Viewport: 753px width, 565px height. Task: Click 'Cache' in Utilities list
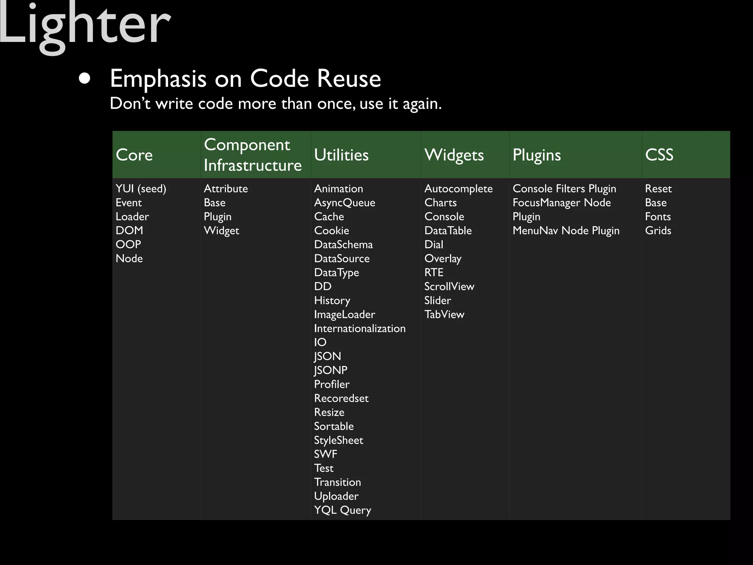click(x=329, y=217)
